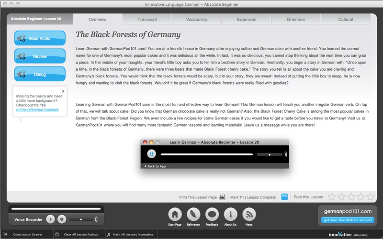Click Back to App in player
383x239 pixels.
(155, 166)
